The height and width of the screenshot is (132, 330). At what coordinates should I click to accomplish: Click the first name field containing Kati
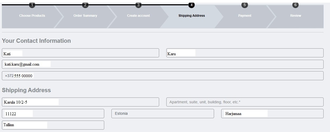[x=80, y=53]
